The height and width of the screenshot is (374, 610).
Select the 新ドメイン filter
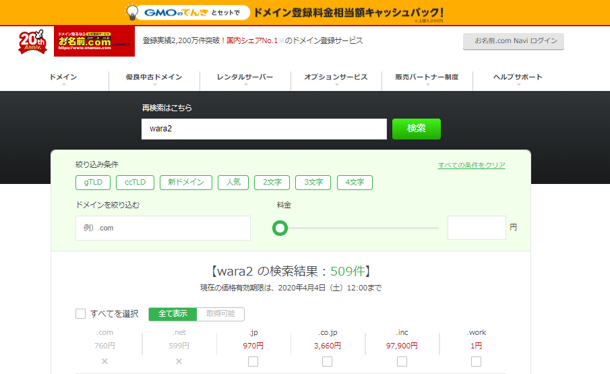tap(186, 183)
